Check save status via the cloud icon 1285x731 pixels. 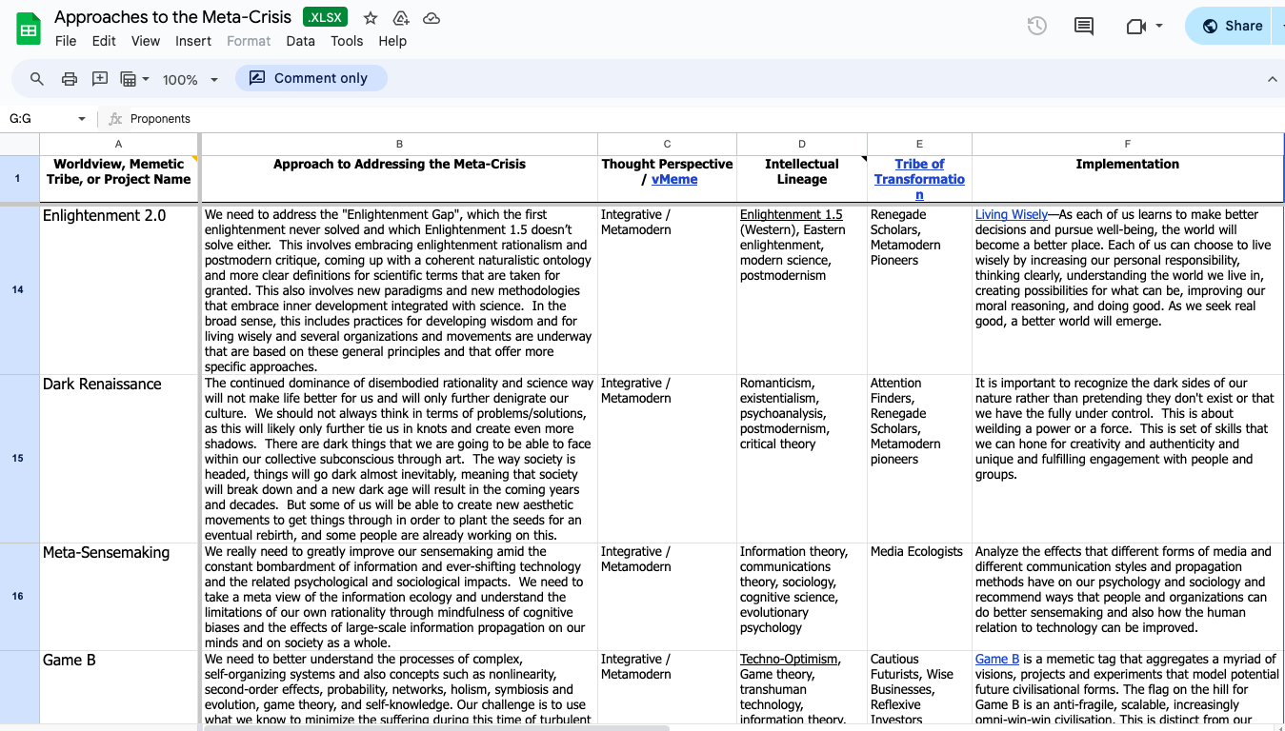click(432, 17)
